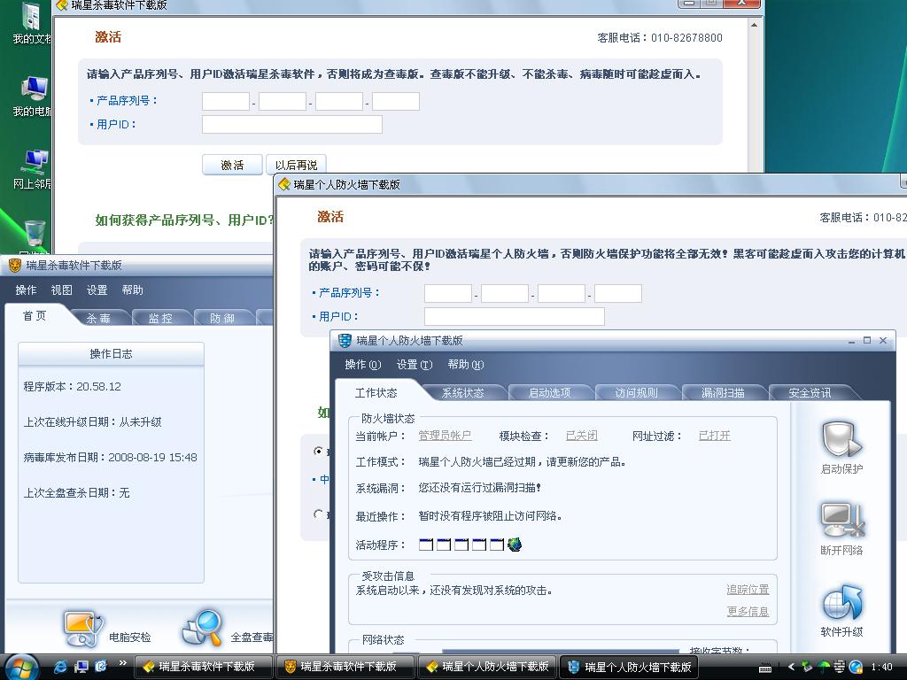Click the globe icon in 活动程序 row
Screen dimensions: 907x680
pyautogui.click(x=515, y=545)
